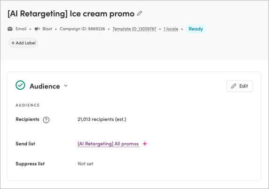Click the campaign title text

71,14
